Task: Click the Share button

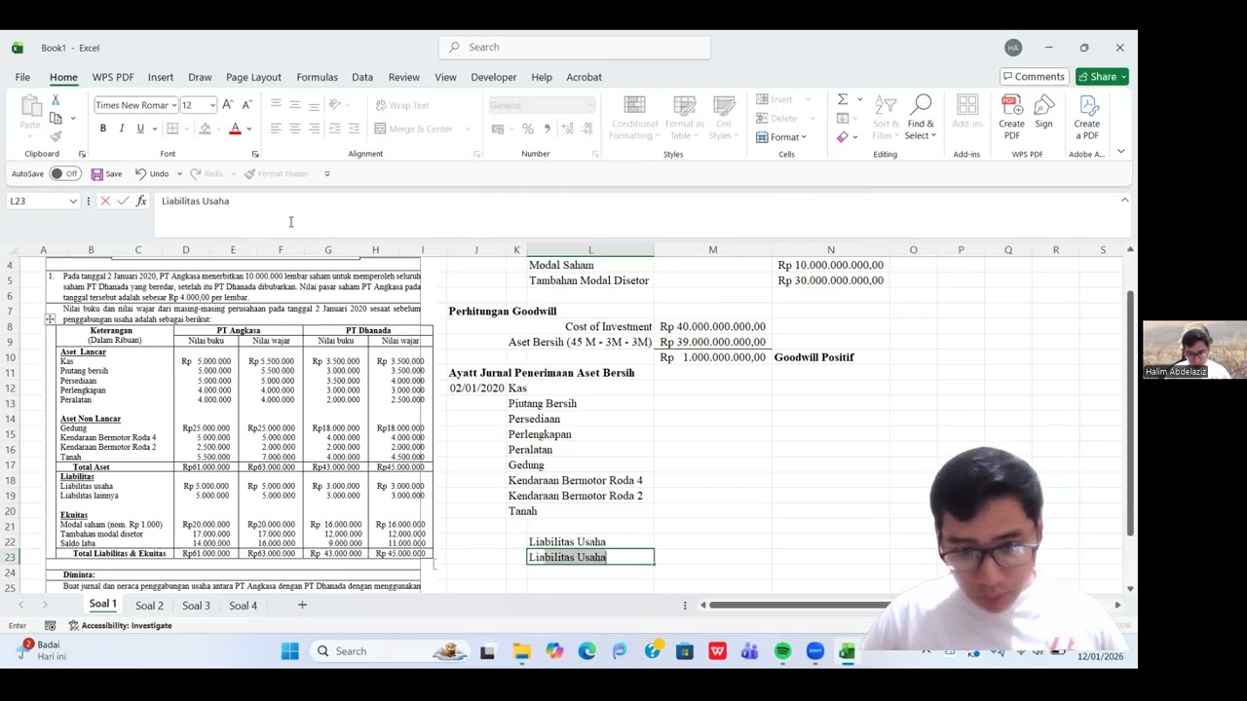Action: tap(1102, 77)
